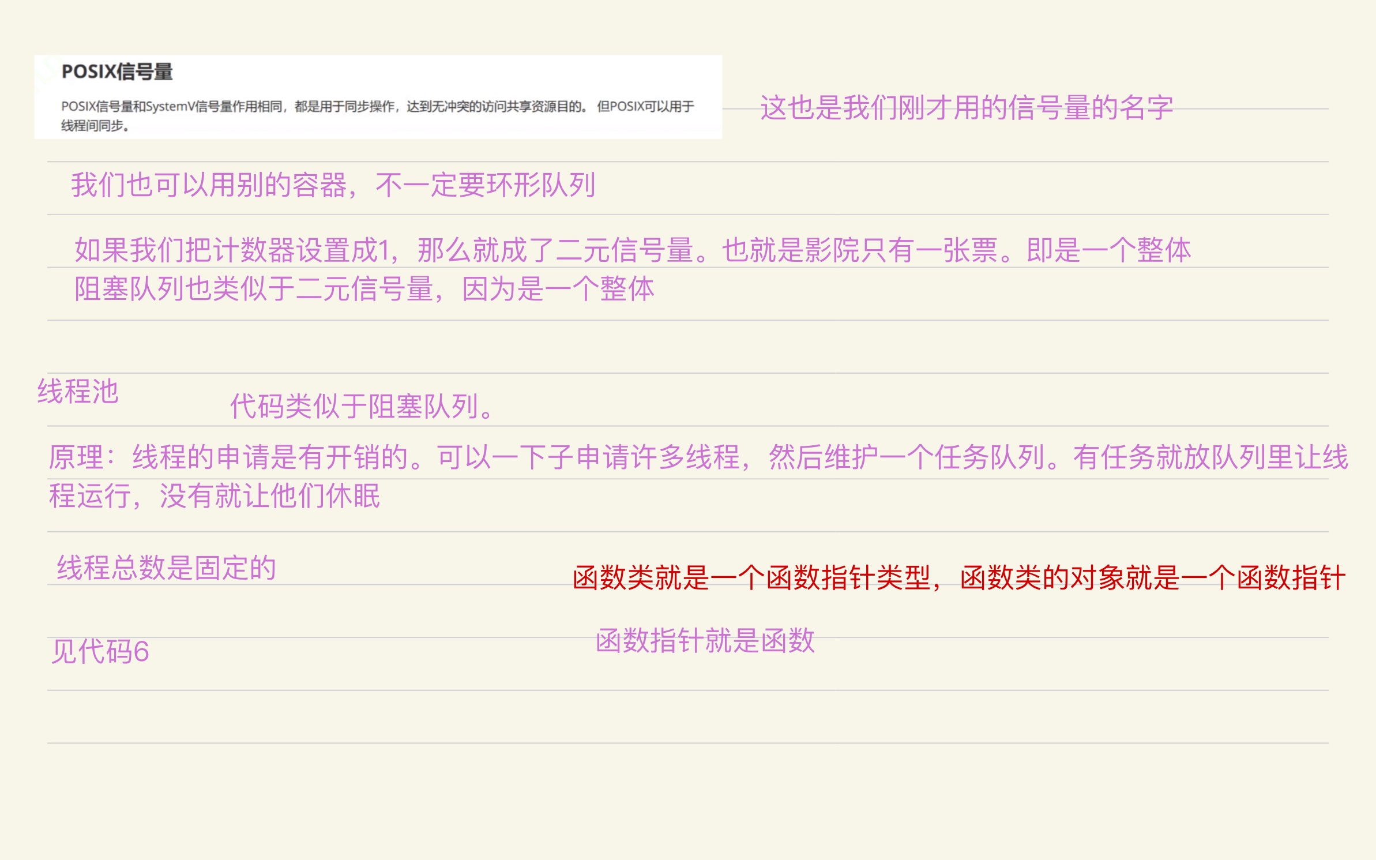This screenshot has width=1376, height=860.
Task: Click the note 我们也可以用别的容器，不一定要环形队列
Action: 334,183
